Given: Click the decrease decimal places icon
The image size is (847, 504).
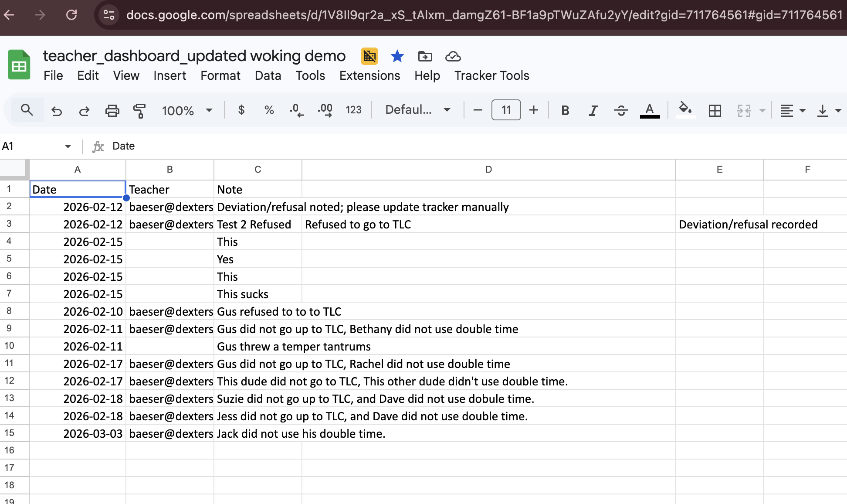Looking at the screenshot, I should pyautogui.click(x=297, y=110).
